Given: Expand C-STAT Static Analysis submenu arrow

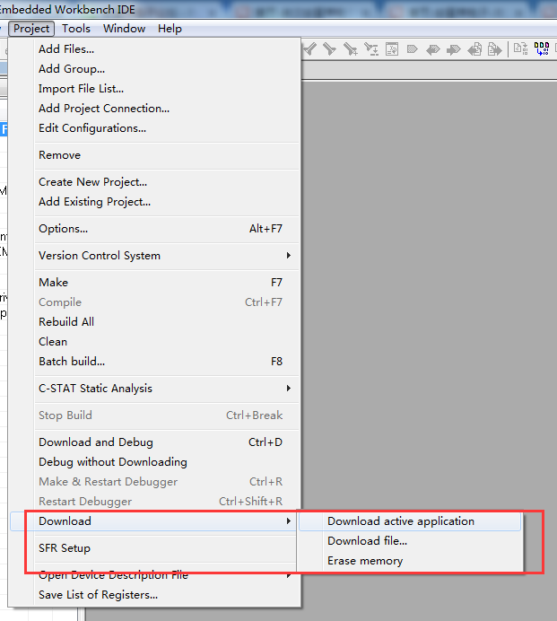Looking at the screenshot, I should click(x=289, y=389).
